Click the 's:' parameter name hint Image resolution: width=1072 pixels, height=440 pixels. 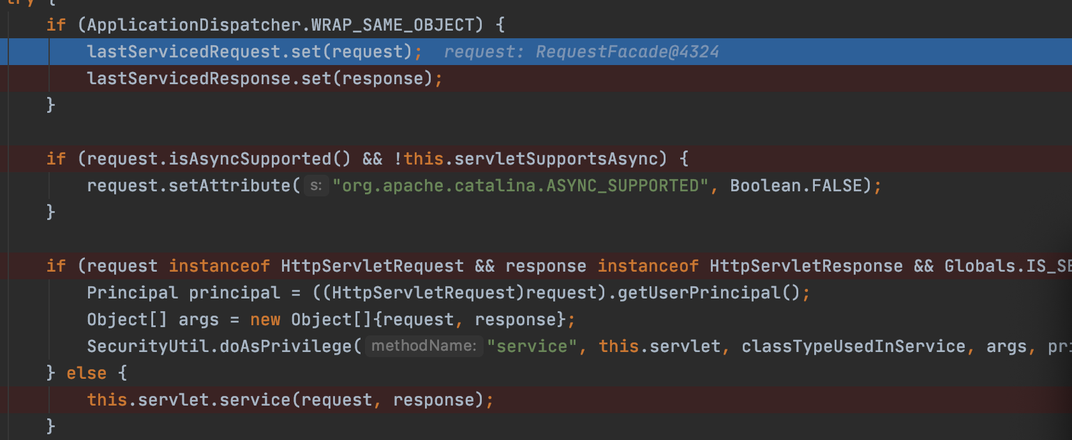point(316,186)
